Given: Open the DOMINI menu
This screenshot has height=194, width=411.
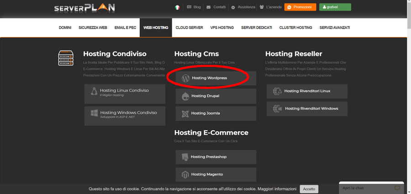Looking at the screenshot, I should (65, 28).
